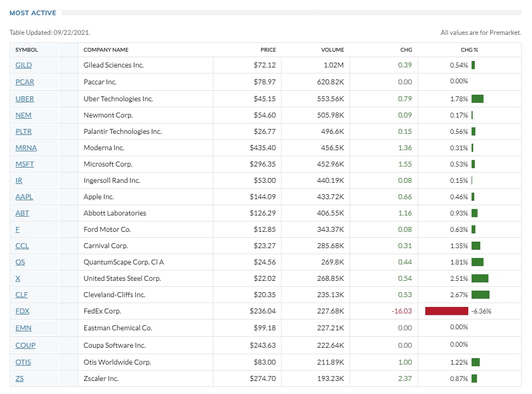Follow the CCL symbol link
The width and height of the screenshot is (532, 394).
tap(22, 246)
